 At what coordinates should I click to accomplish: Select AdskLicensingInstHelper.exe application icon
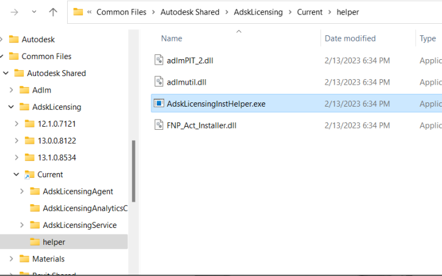click(x=159, y=103)
